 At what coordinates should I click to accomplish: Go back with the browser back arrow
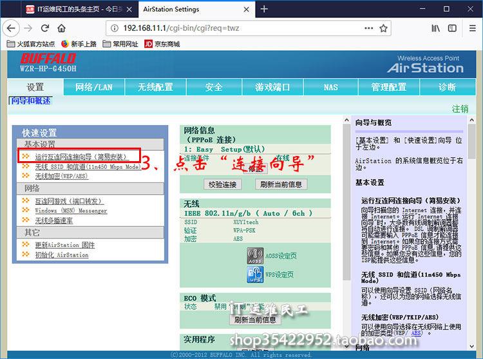click(x=11, y=28)
